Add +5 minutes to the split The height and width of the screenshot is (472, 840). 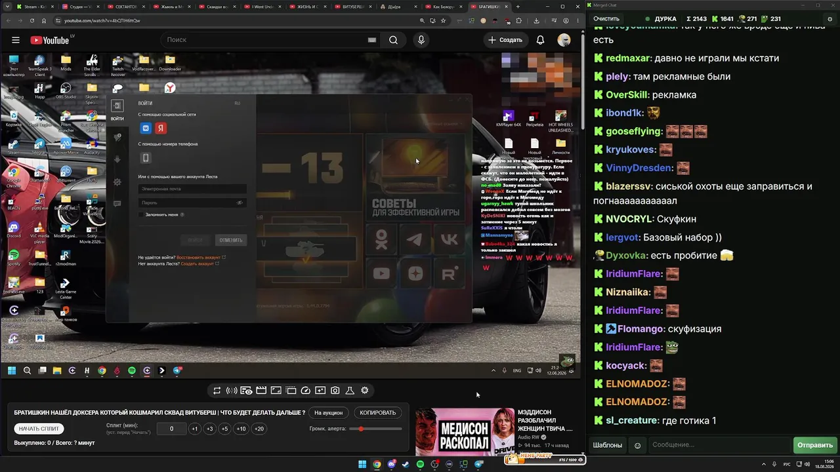point(224,429)
